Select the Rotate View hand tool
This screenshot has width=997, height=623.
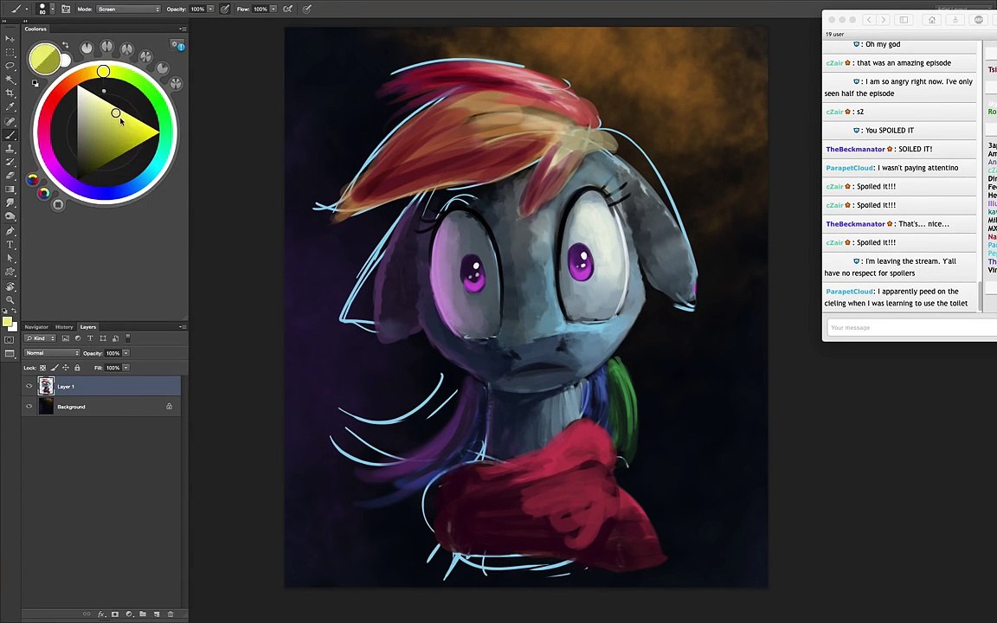pos(10,286)
